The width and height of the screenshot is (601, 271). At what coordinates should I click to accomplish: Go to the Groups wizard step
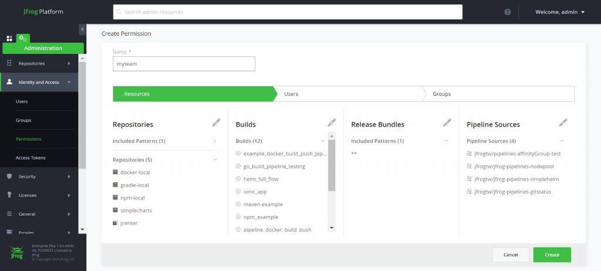coord(499,94)
